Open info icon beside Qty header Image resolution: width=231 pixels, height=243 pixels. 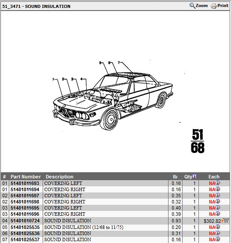pyautogui.click(x=194, y=176)
